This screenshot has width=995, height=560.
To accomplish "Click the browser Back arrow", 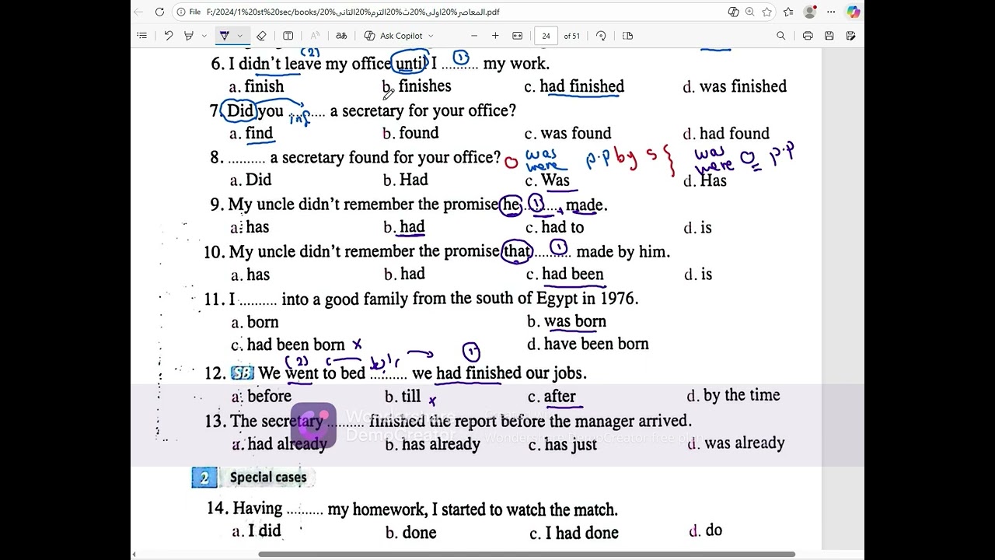I will [138, 12].
